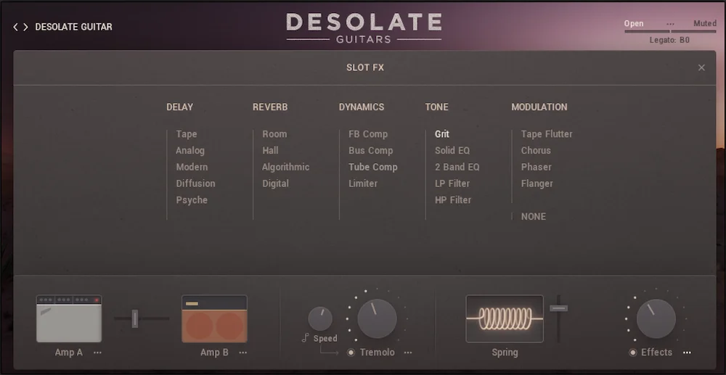The height and width of the screenshot is (375, 726).
Task: Choose Algorithmic reverb effect
Action: pyautogui.click(x=285, y=167)
